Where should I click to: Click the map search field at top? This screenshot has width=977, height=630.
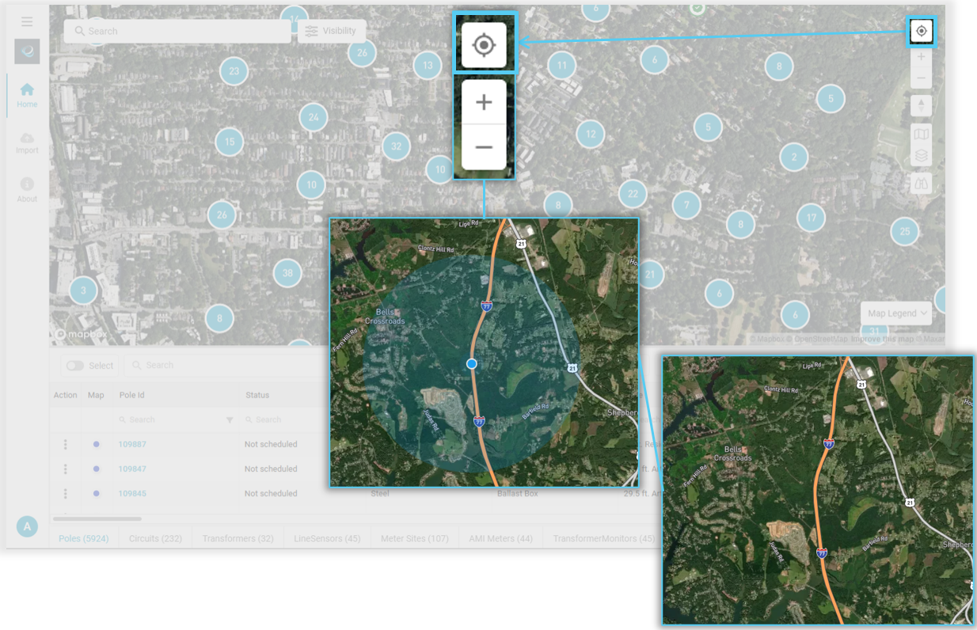[177, 31]
